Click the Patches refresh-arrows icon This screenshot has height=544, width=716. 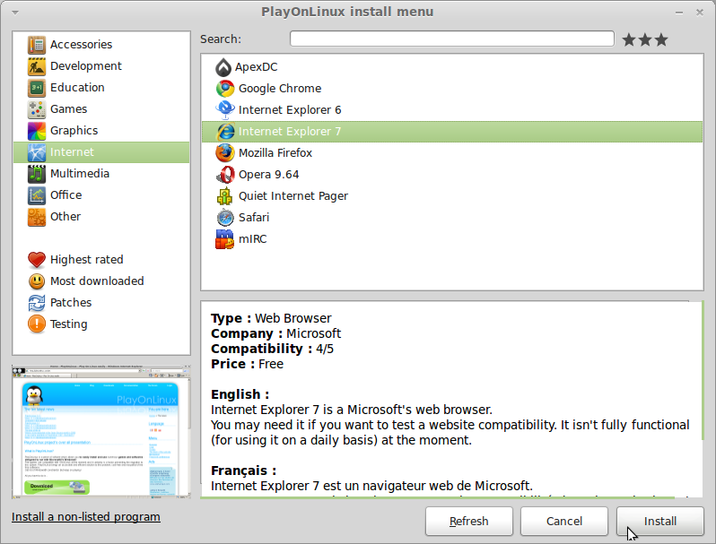(37, 303)
